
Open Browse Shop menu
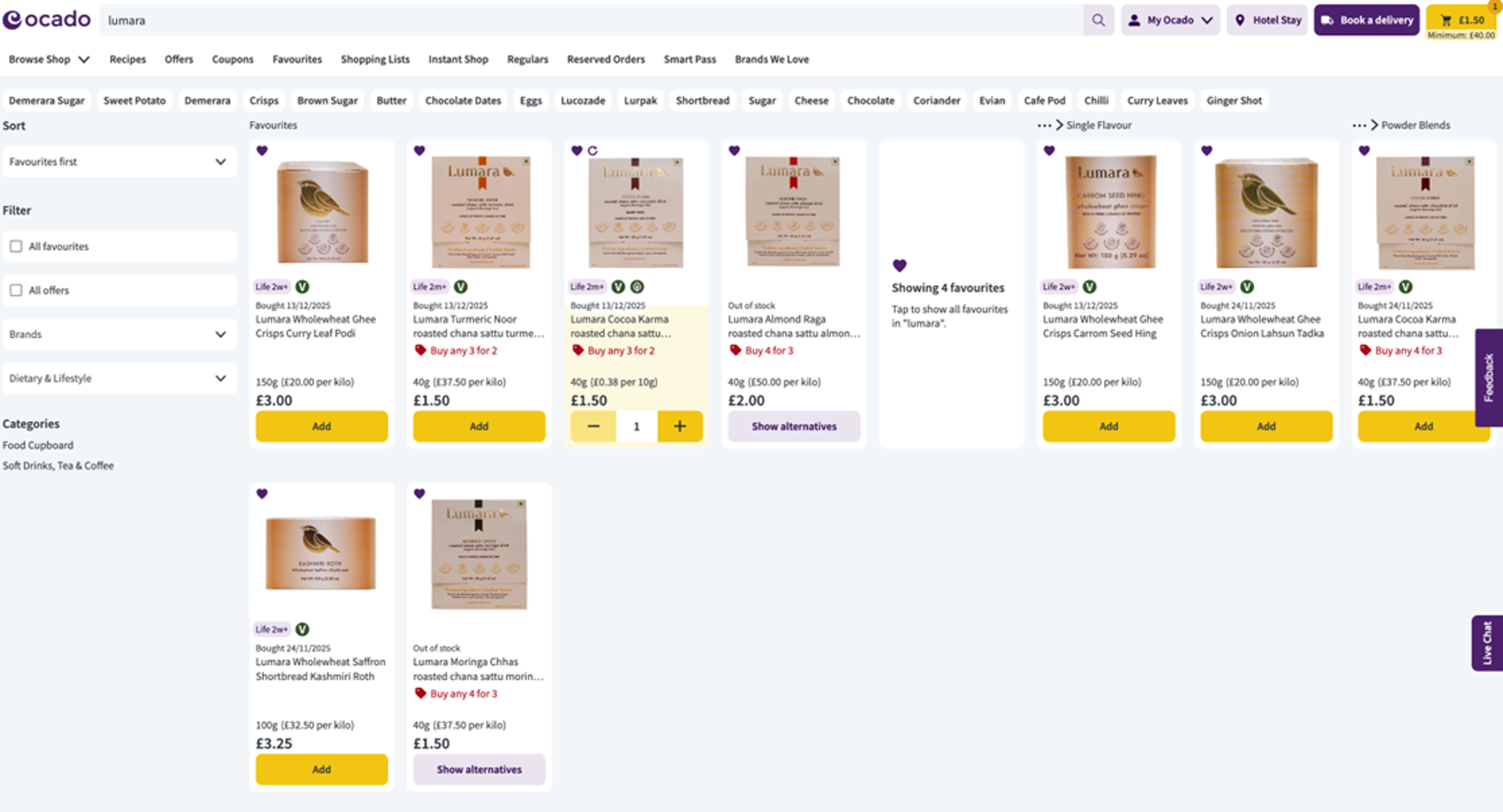point(49,60)
